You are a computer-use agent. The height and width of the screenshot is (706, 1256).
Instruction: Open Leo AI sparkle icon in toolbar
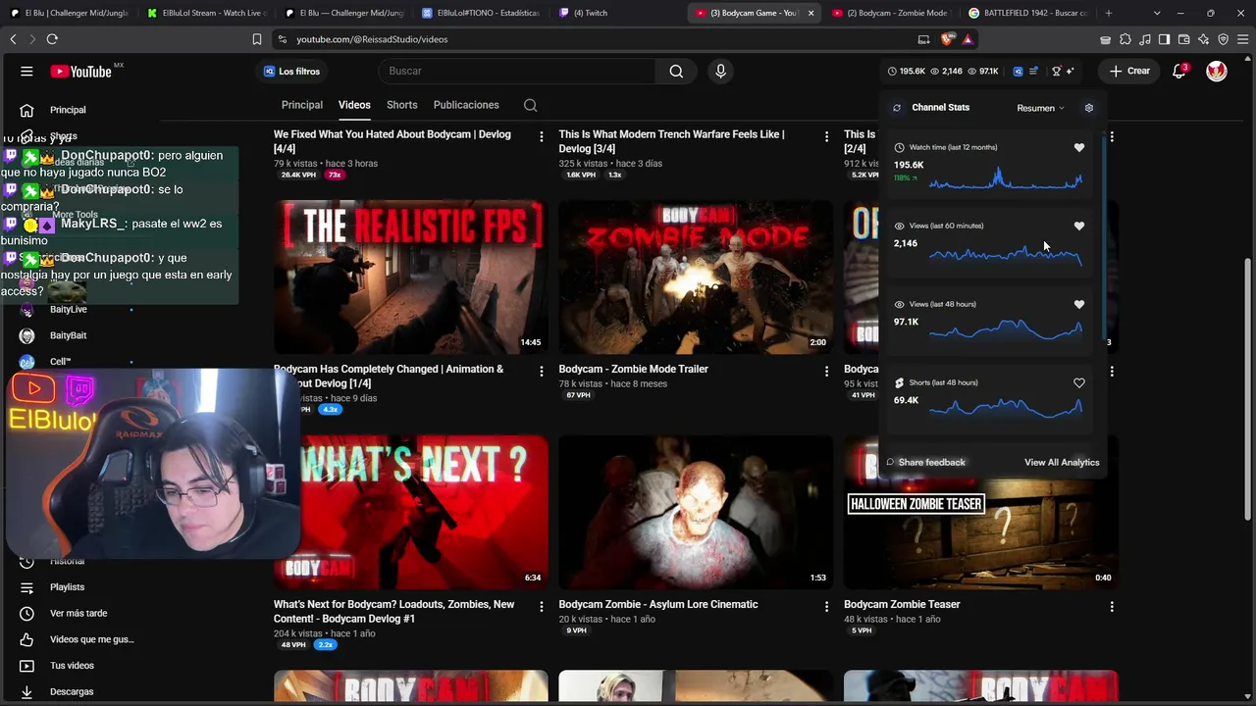pyautogui.click(x=1203, y=39)
